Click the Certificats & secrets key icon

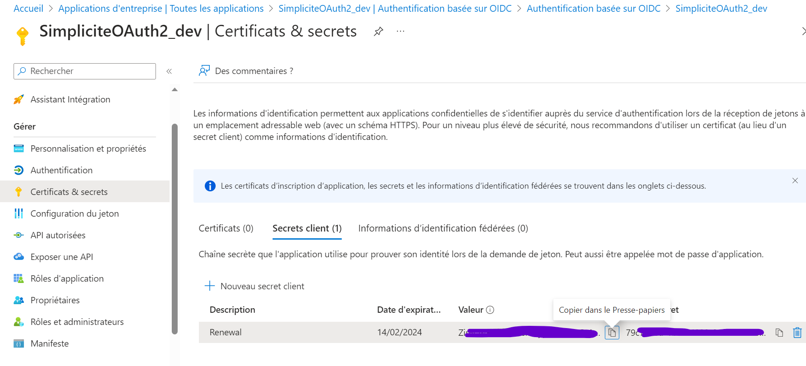pos(19,192)
